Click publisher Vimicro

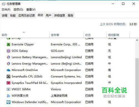click(56, 89)
